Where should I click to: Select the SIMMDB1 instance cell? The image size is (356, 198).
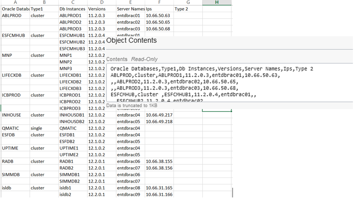tap(73, 175)
